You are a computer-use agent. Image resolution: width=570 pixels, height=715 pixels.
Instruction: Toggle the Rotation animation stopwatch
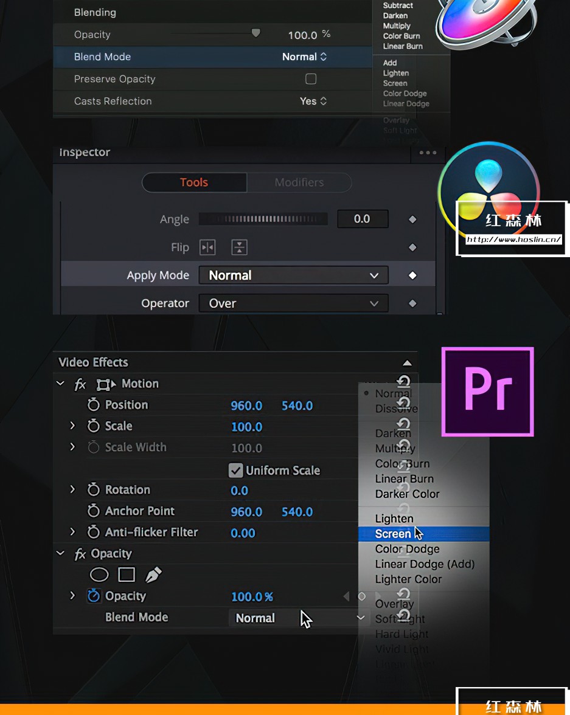[x=94, y=490]
